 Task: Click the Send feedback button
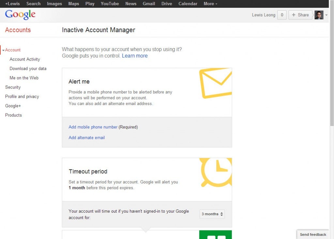pyautogui.click(x=313, y=234)
